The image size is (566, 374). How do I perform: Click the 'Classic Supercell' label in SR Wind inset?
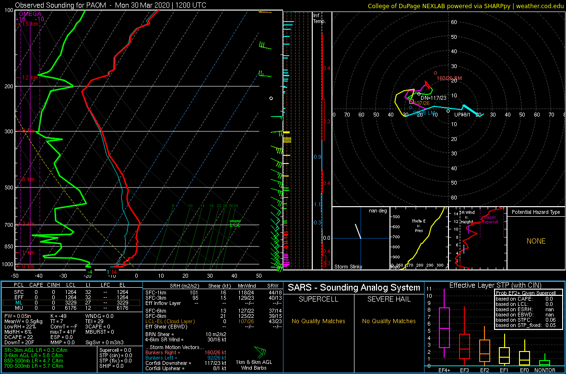tap(490, 220)
